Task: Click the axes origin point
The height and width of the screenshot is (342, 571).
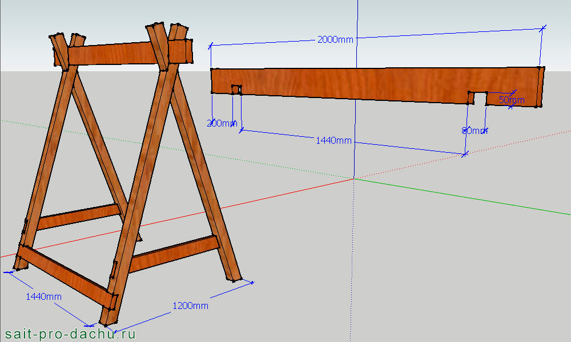Action: pyautogui.click(x=354, y=178)
